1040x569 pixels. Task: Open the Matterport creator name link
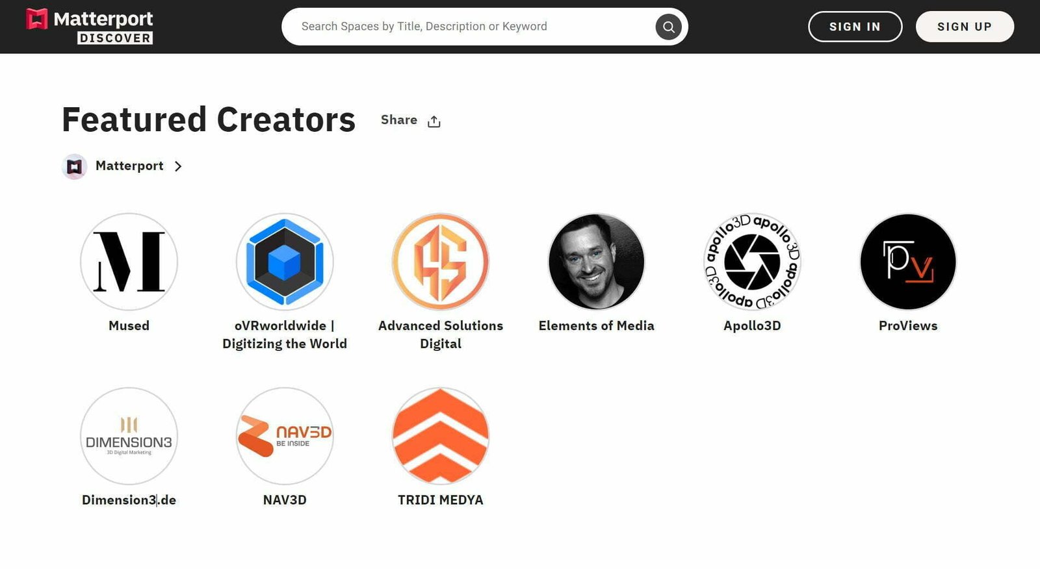click(x=129, y=166)
